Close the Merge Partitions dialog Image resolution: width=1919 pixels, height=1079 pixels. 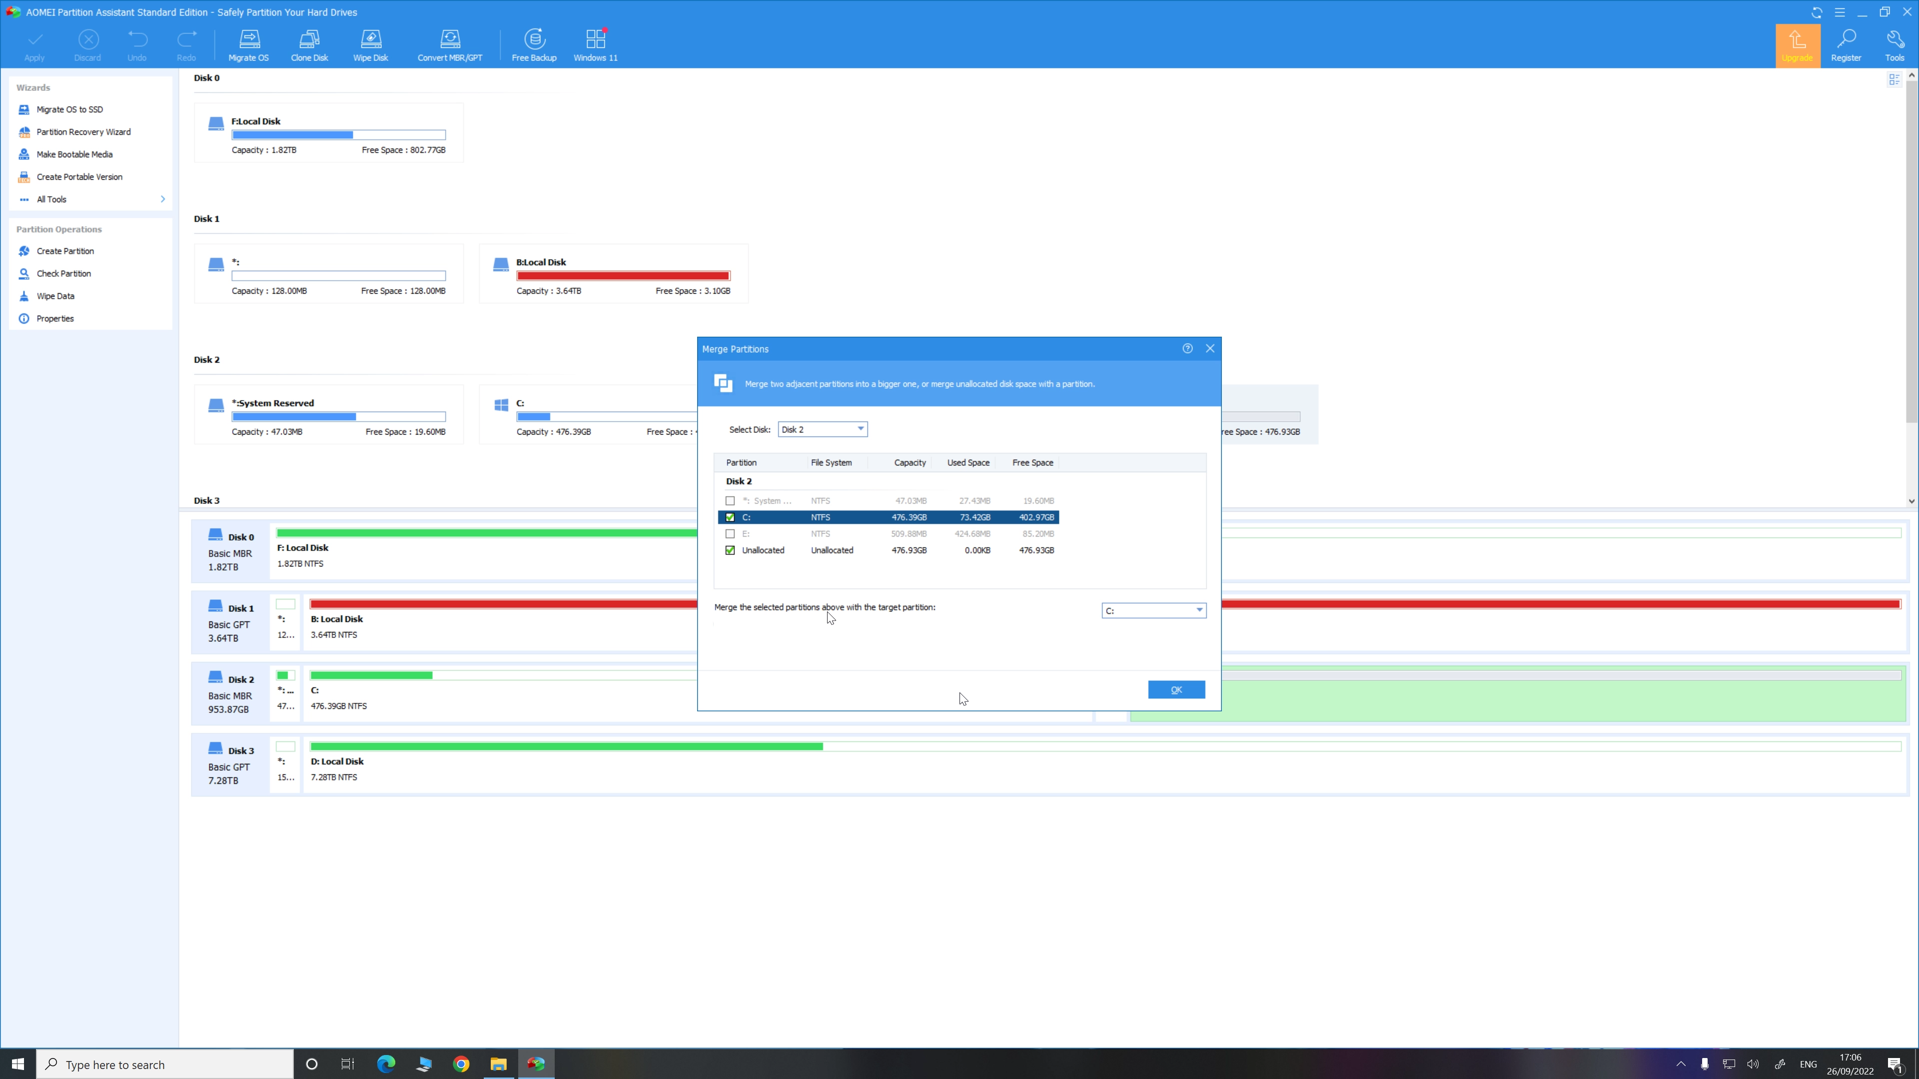tap(1210, 349)
